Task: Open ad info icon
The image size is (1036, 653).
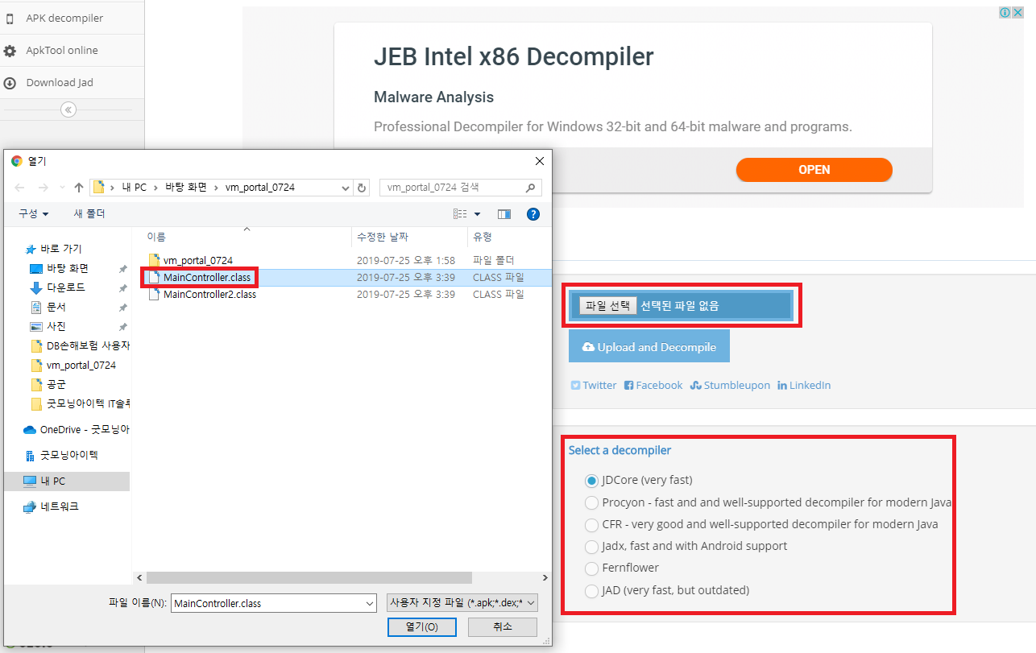Action: pos(1005,13)
